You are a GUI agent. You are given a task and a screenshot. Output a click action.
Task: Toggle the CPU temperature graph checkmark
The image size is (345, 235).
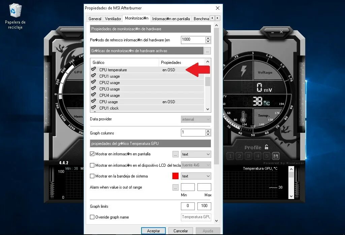tap(94, 69)
